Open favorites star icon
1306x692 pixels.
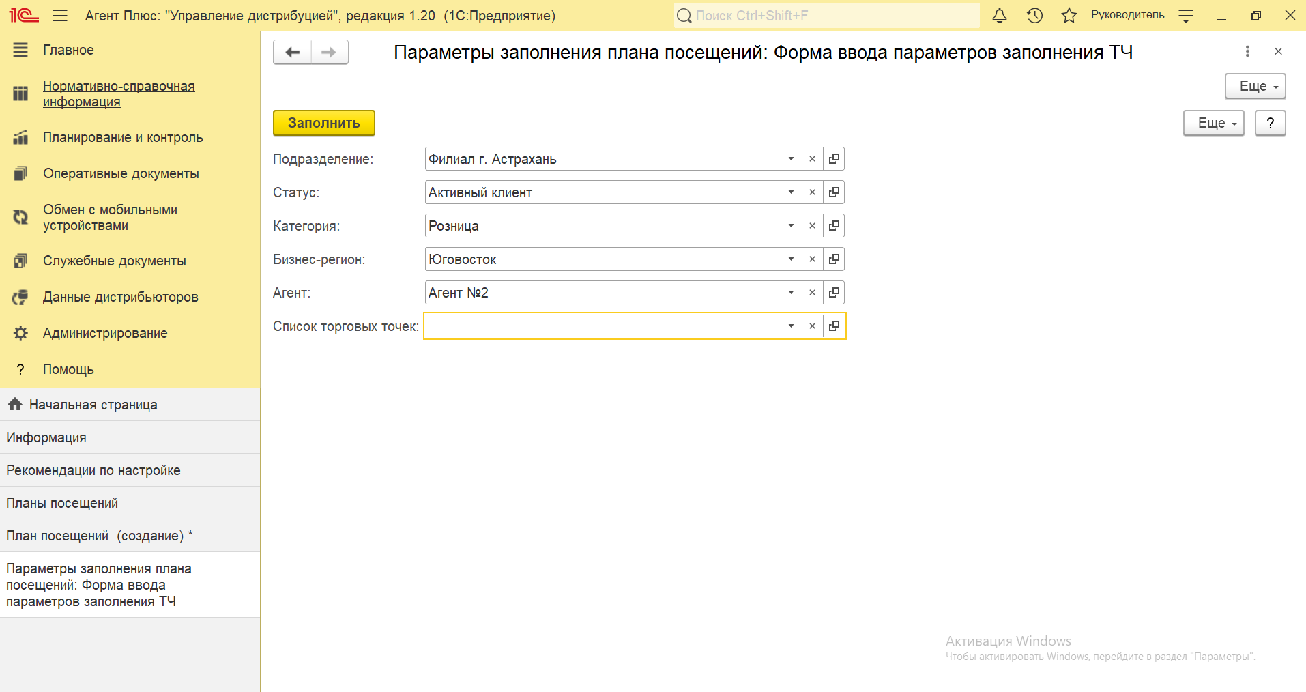point(1069,15)
